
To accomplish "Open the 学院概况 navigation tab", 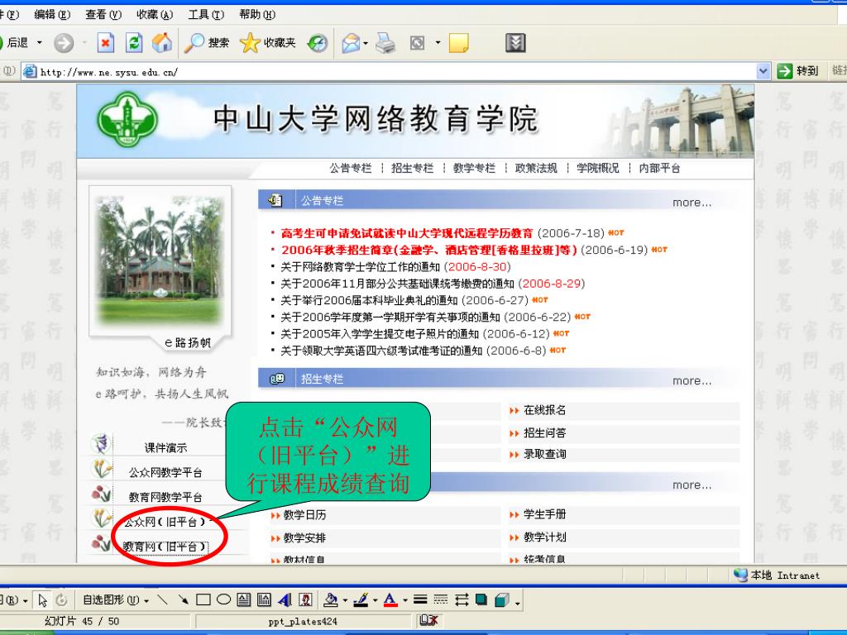I will click(x=597, y=168).
